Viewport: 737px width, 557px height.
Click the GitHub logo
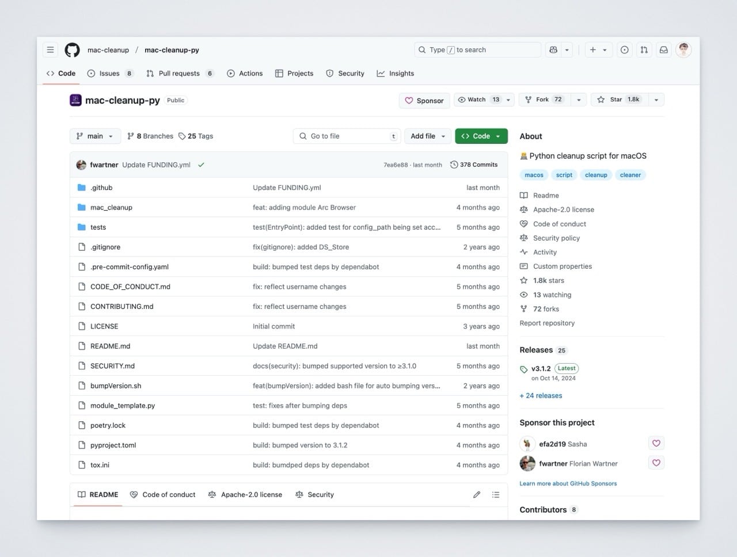72,50
